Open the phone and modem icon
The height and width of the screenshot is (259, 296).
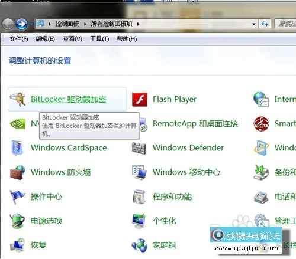(261, 197)
